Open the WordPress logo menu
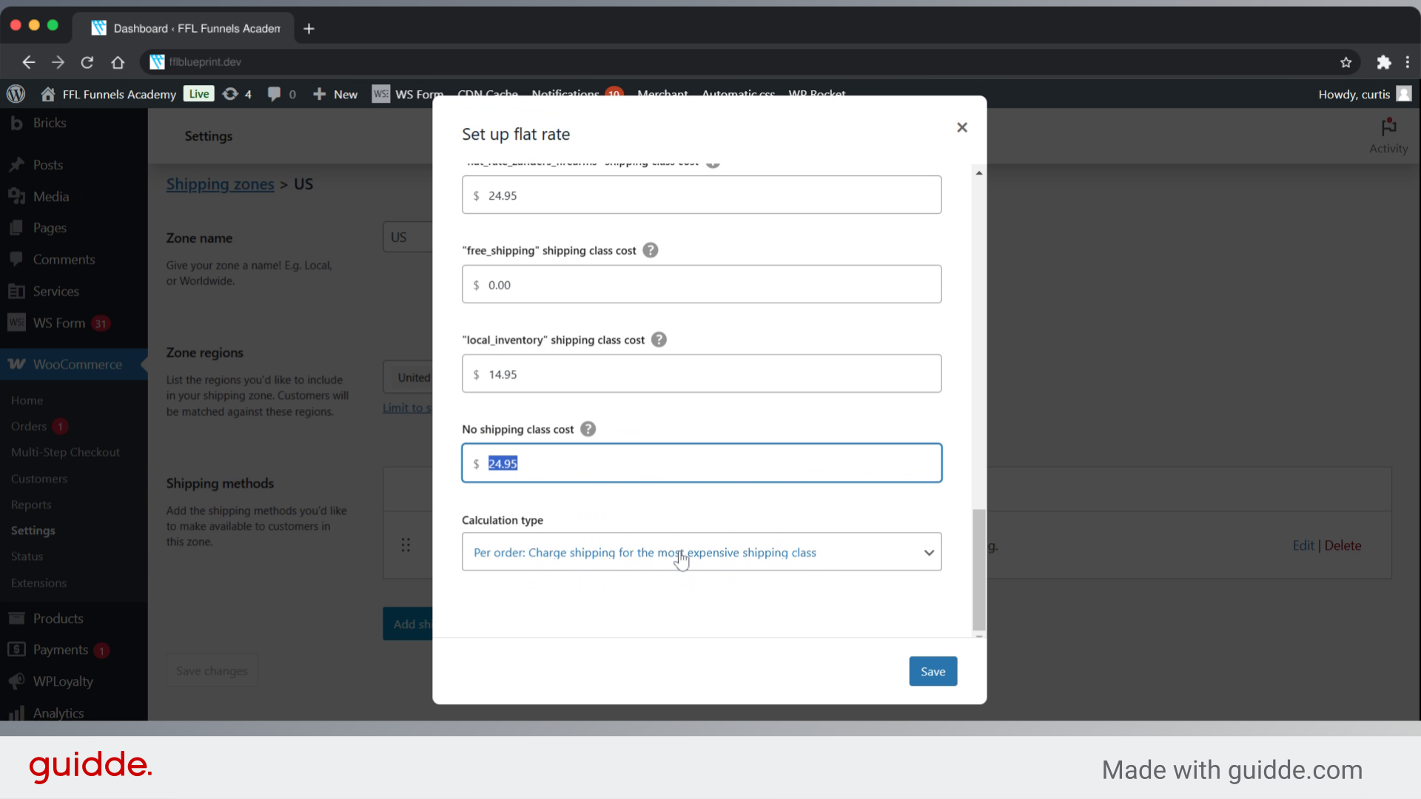Screen dimensions: 1421x799 coord(16,94)
